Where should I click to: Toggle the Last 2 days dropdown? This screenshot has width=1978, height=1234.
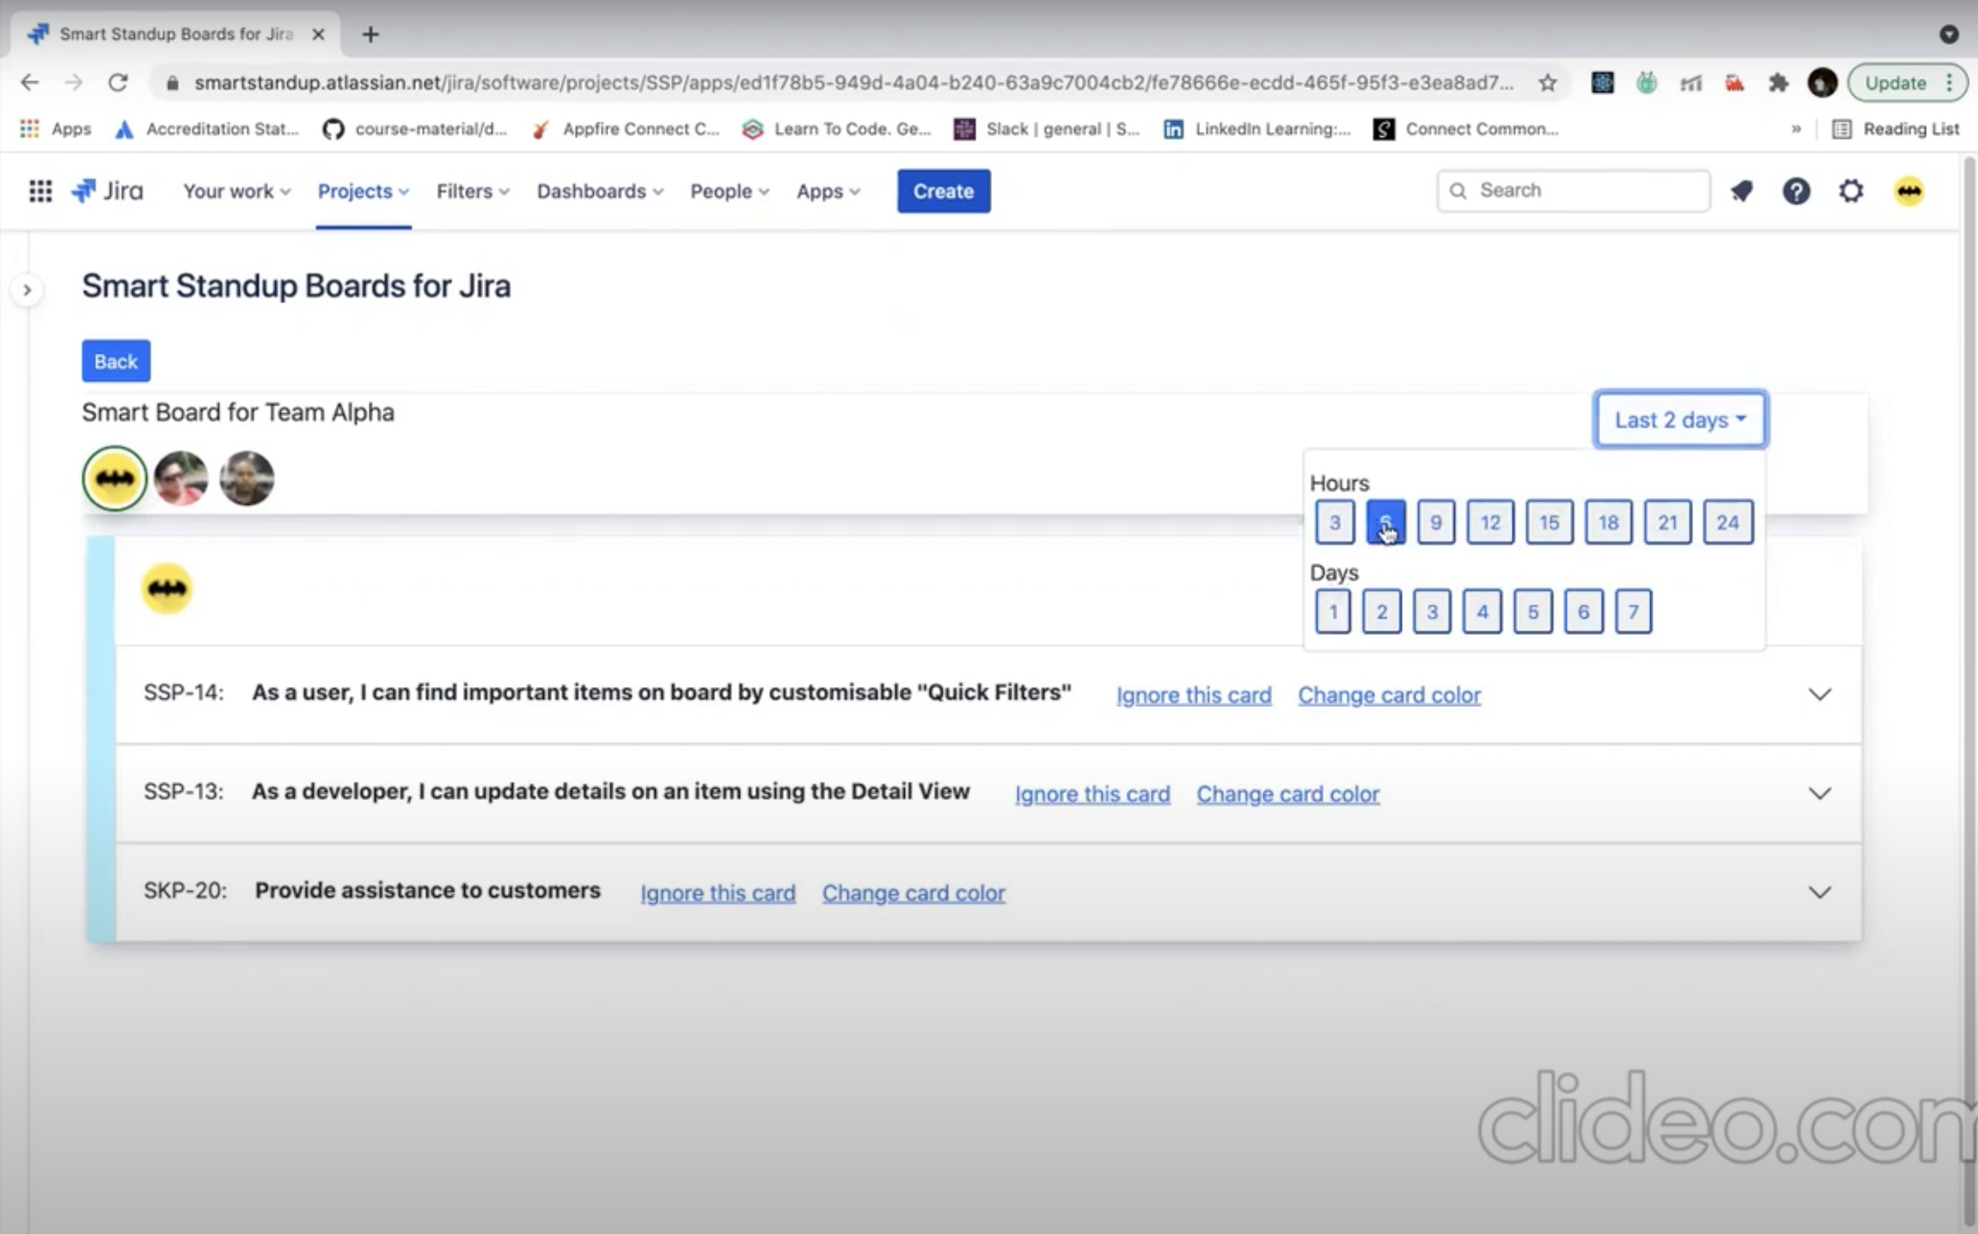click(1680, 419)
